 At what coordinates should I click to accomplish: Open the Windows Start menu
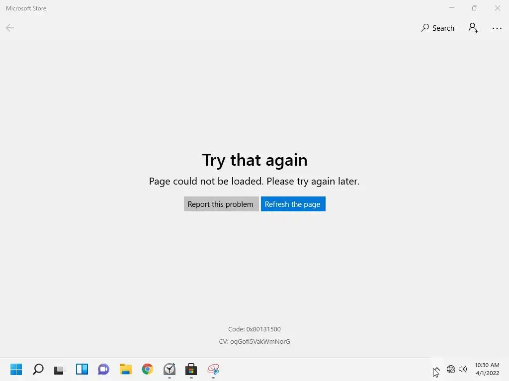[16, 369]
